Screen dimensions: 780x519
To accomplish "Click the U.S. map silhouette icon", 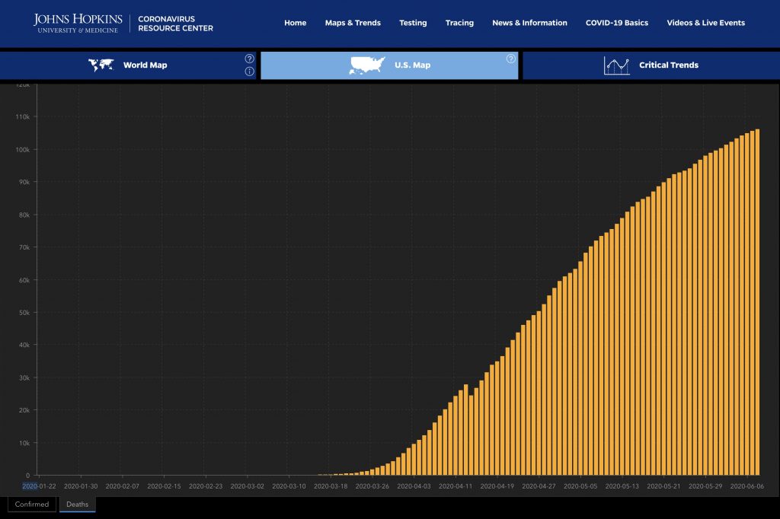I will coord(366,65).
